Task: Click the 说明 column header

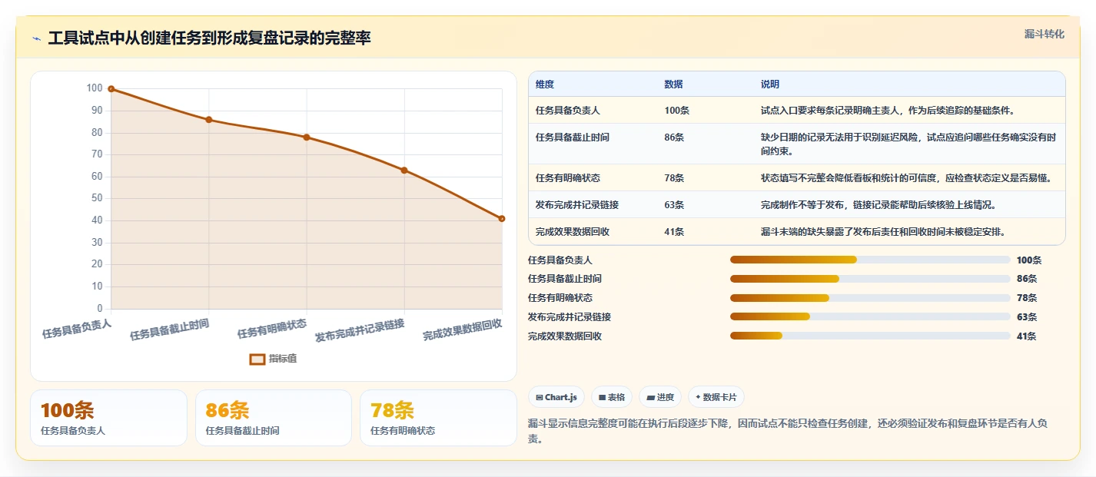Action: pos(770,84)
